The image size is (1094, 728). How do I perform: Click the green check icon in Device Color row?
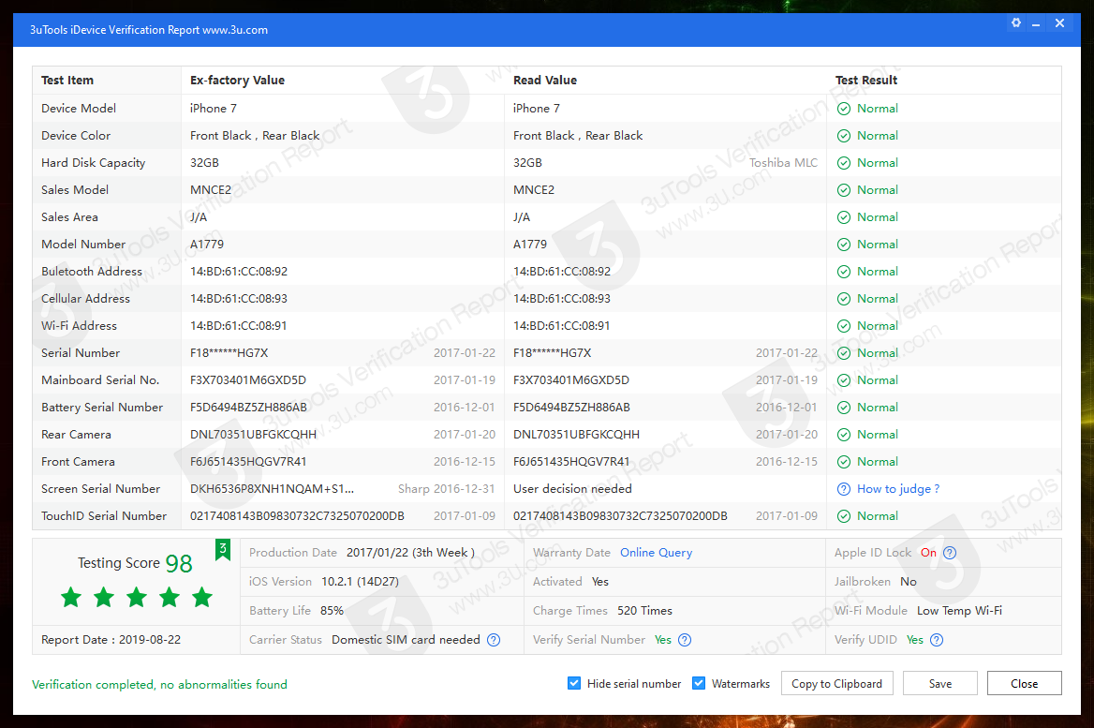844,136
